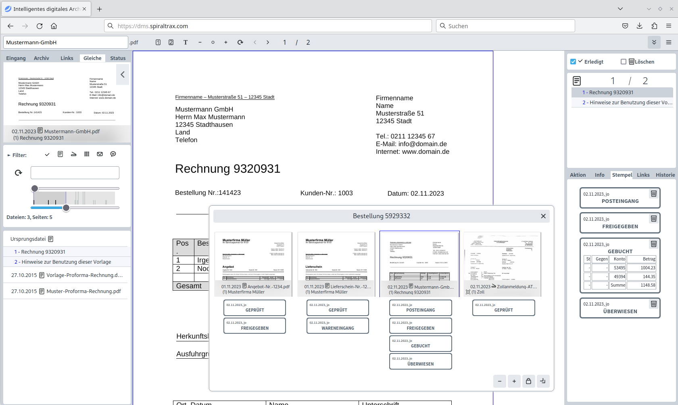The image size is (678, 405).
Task: Select '2 - Hinweise zur Benutzung' in right page list
Action: tap(627, 103)
